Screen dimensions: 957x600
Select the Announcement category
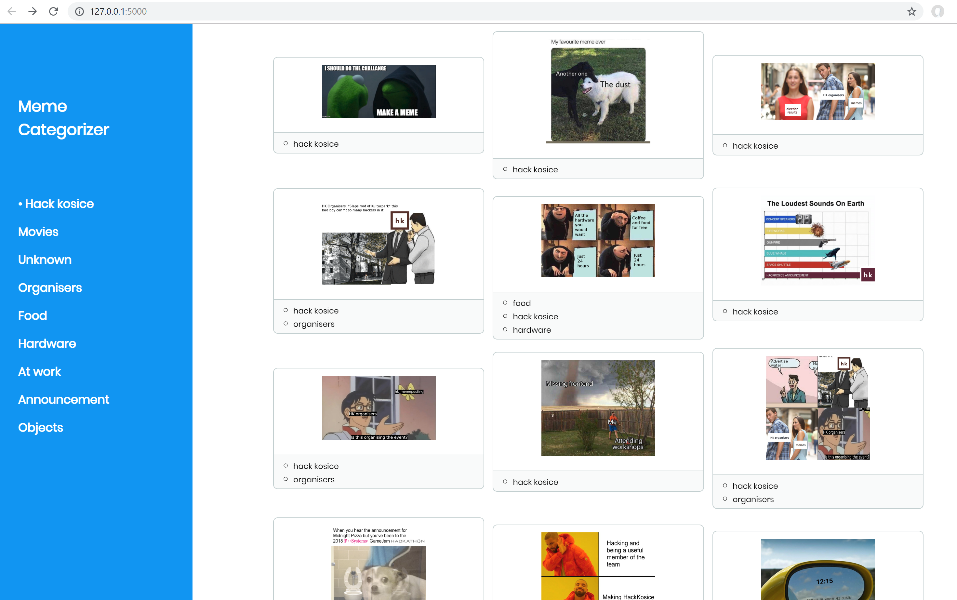click(63, 400)
